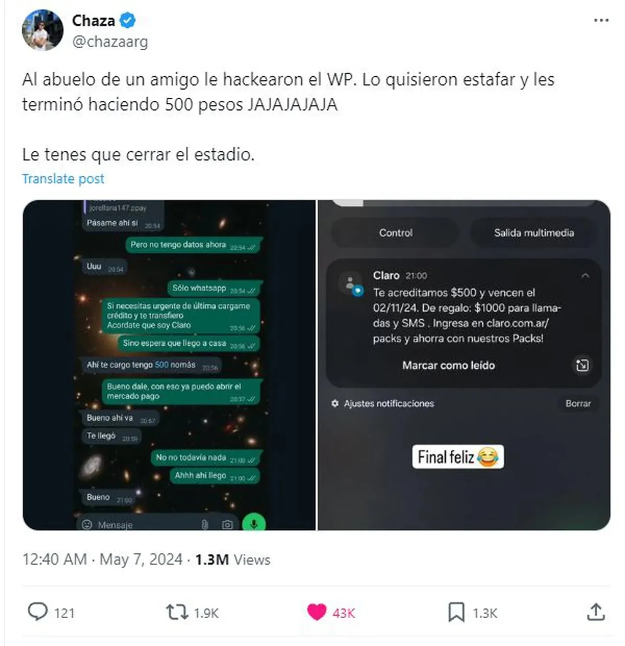Screen dimensions: 625x646
Task: Click Marcar como leído in the notification
Action: (x=448, y=366)
